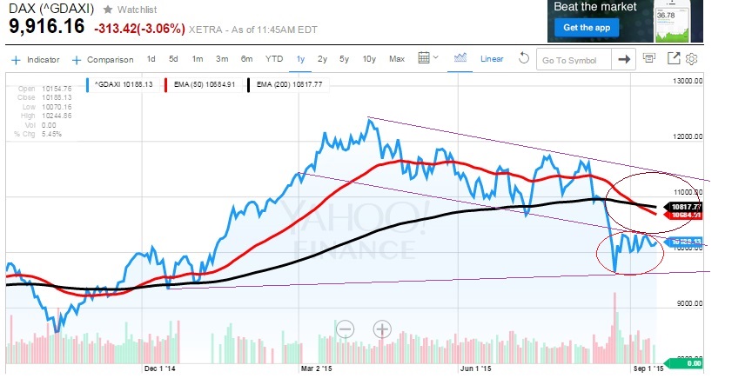Select the 6m time range
752x385 pixels.
[x=246, y=59]
